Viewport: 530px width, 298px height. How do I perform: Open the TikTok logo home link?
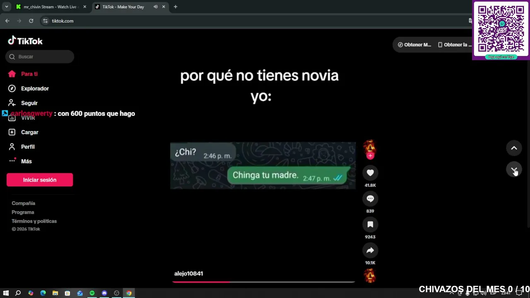click(25, 41)
